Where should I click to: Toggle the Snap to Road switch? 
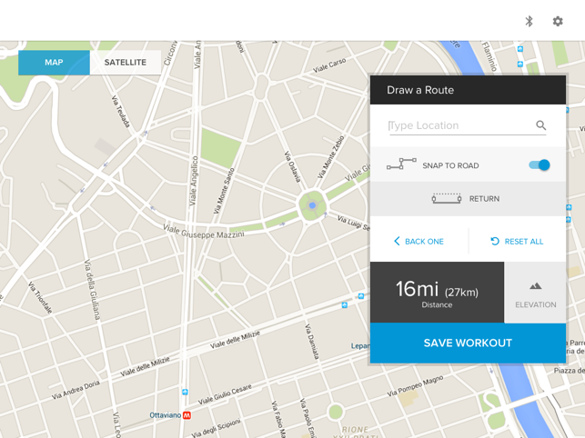(x=540, y=164)
